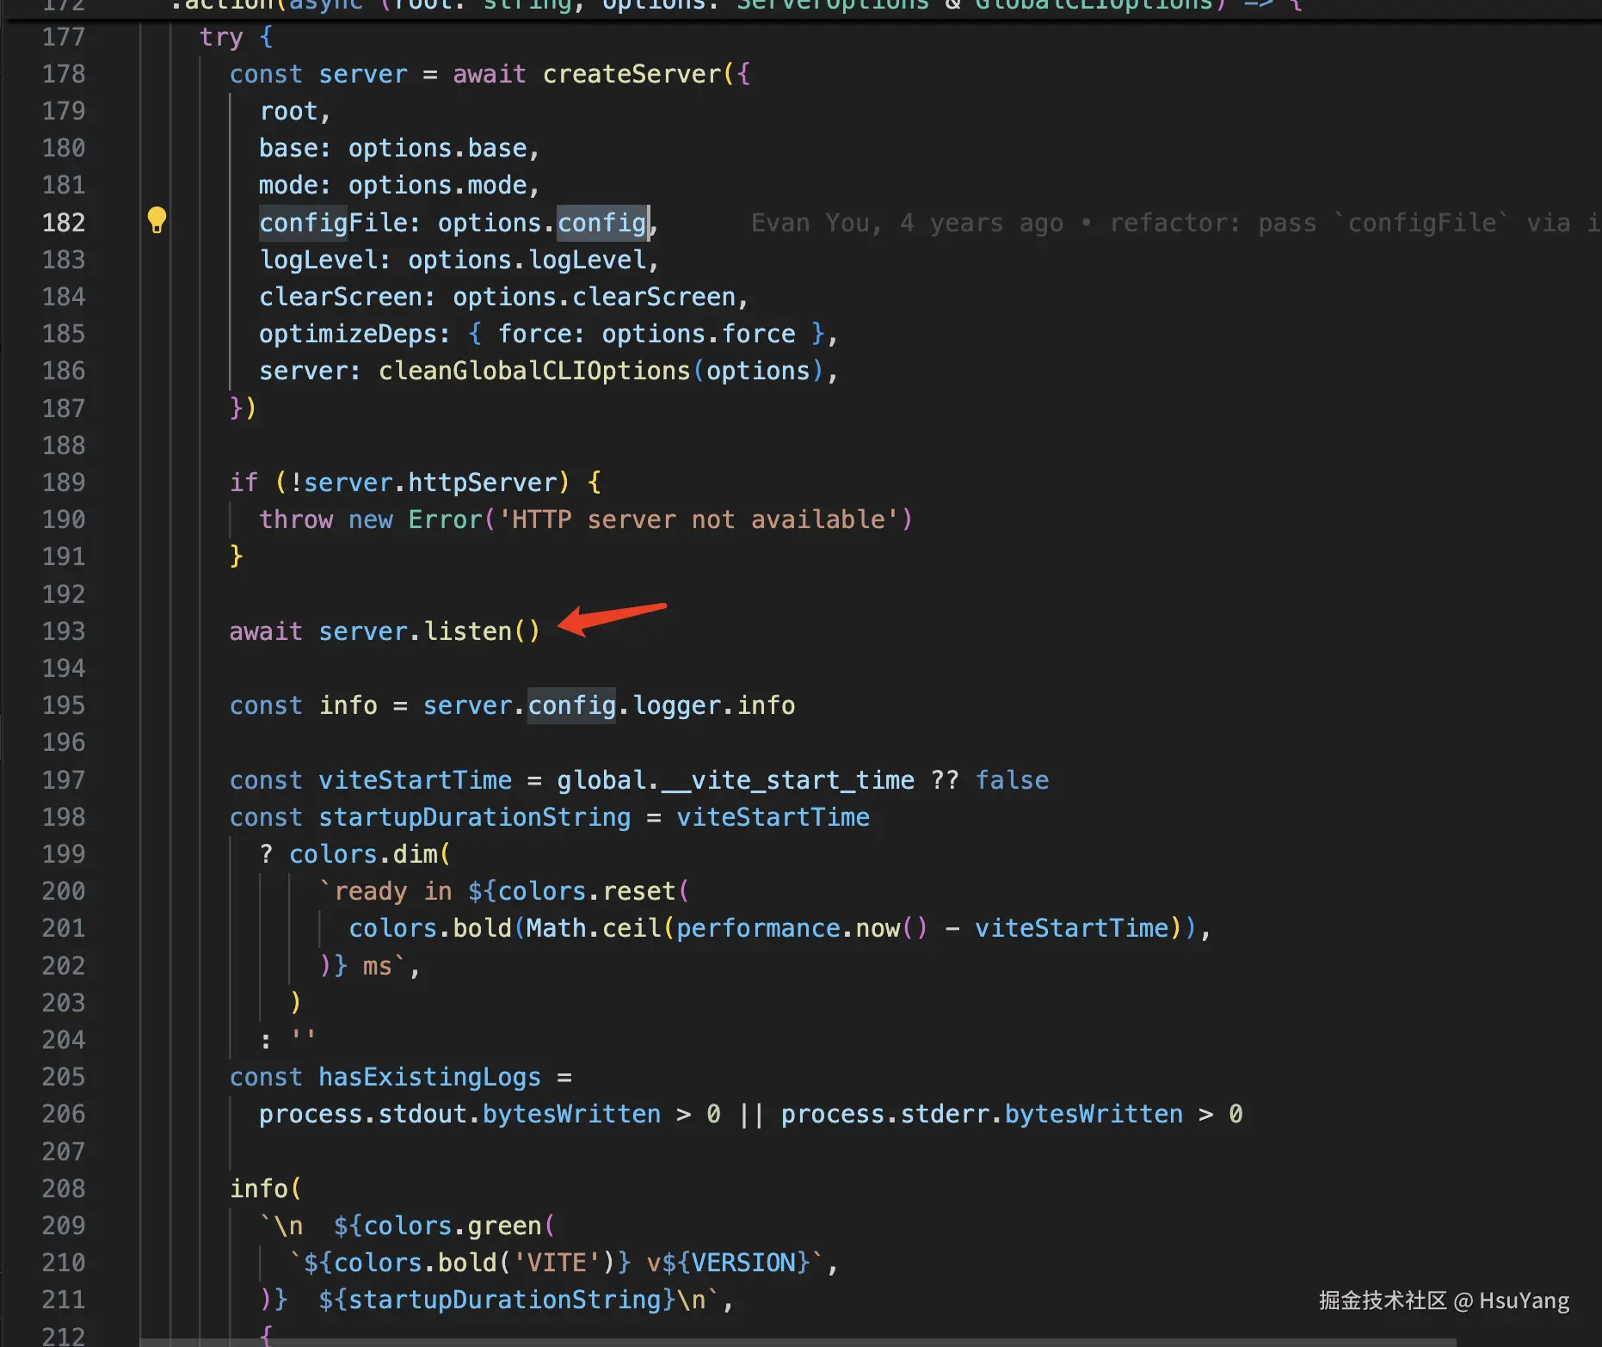The height and width of the screenshot is (1347, 1602).
Task: Click the 'optimizeDeps' property key
Action: [x=348, y=334]
